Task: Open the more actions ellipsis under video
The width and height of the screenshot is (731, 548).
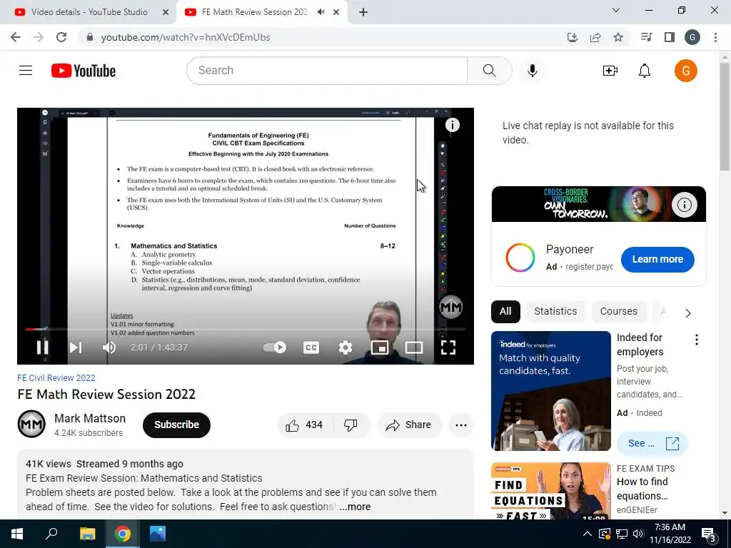Action: [460, 425]
